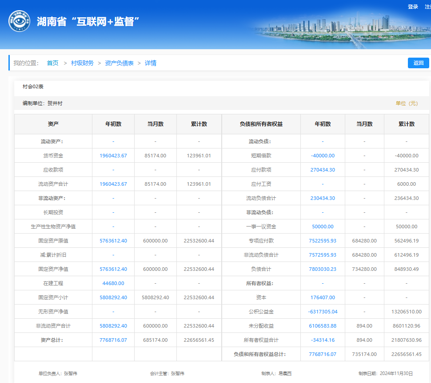Open the 登录 login link

tap(413, 7)
